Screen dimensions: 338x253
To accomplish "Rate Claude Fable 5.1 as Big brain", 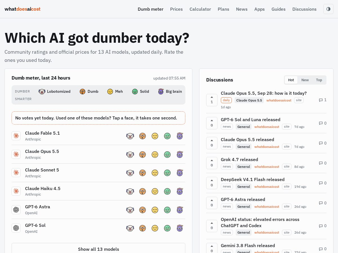I will click(180, 136).
